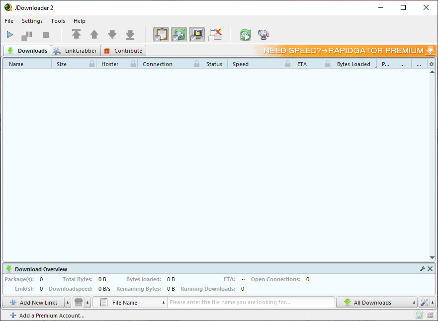Click the move download down arrow icon
The height and width of the screenshot is (321, 438).
coord(112,34)
